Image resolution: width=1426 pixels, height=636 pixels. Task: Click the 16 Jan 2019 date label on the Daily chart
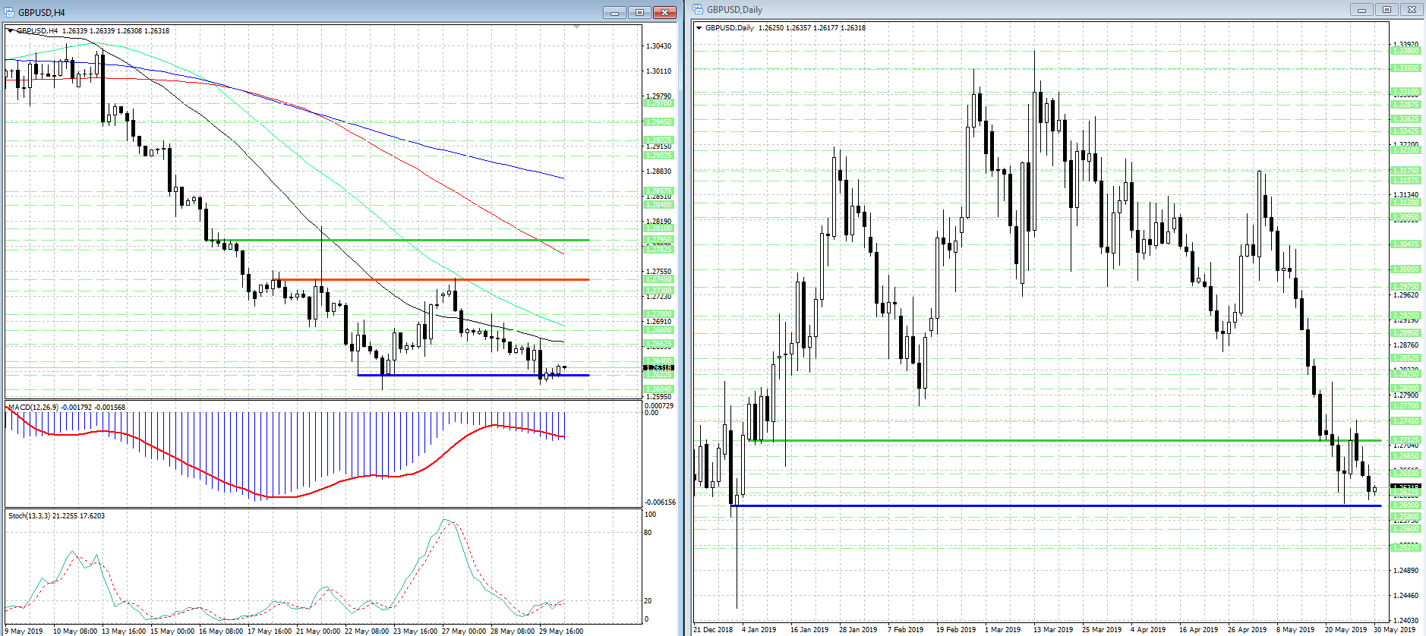(x=809, y=629)
